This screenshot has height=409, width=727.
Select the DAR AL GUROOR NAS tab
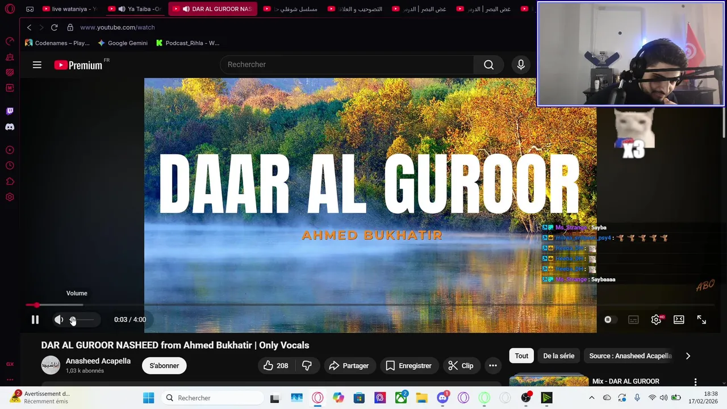click(213, 9)
